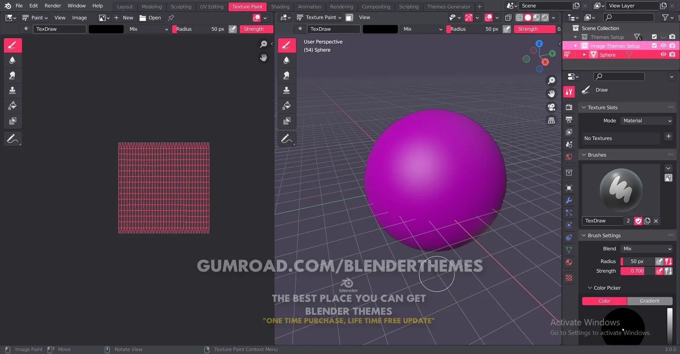Expand the Sphere object in outliner
Viewport: 680px width, 354px height.
click(x=584, y=55)
